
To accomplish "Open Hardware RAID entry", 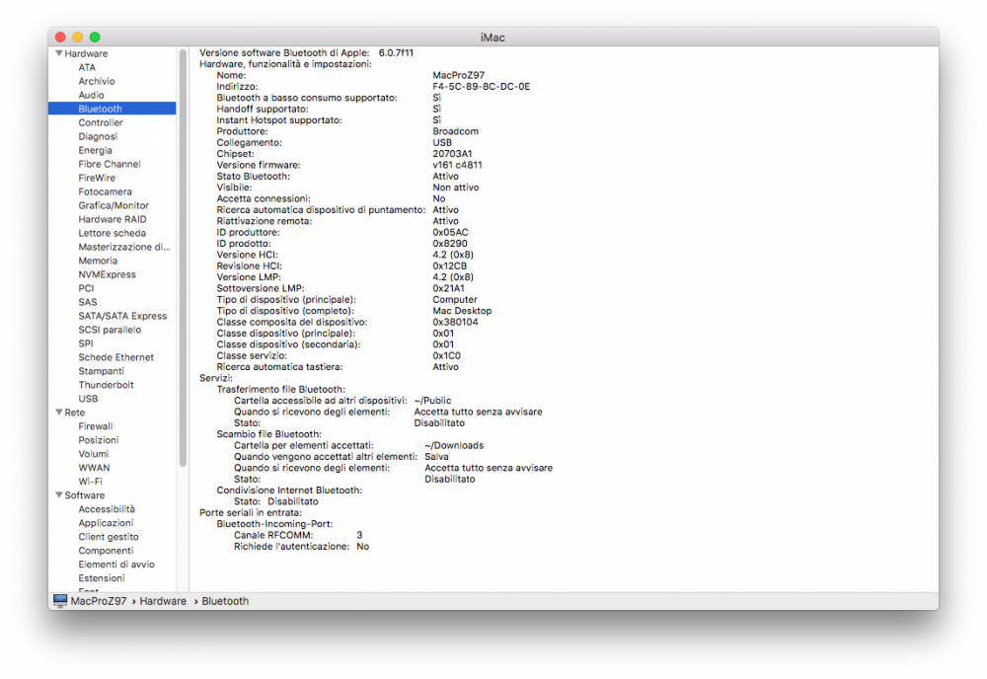I will pyautogui.click(x=113, y=220).
